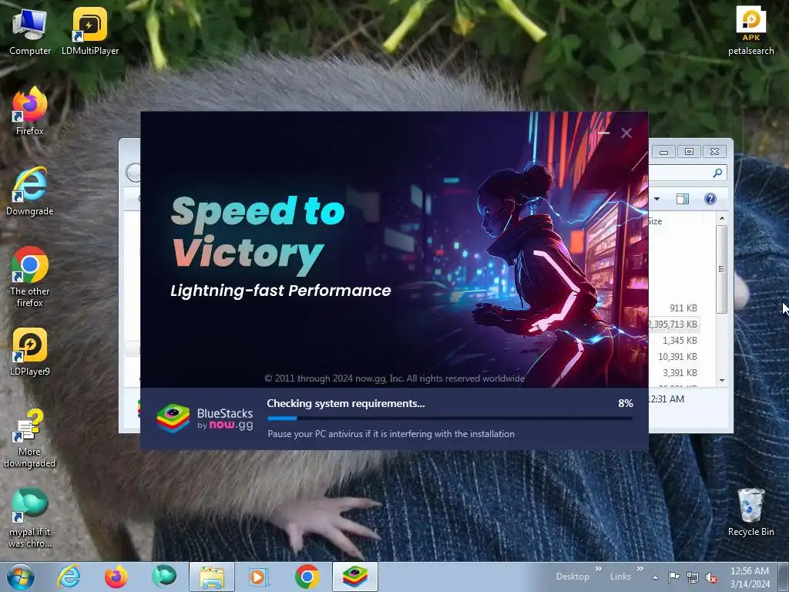Click Explorer scrollbar down arrow
789x592 pixels.
(x=722, y=380)
